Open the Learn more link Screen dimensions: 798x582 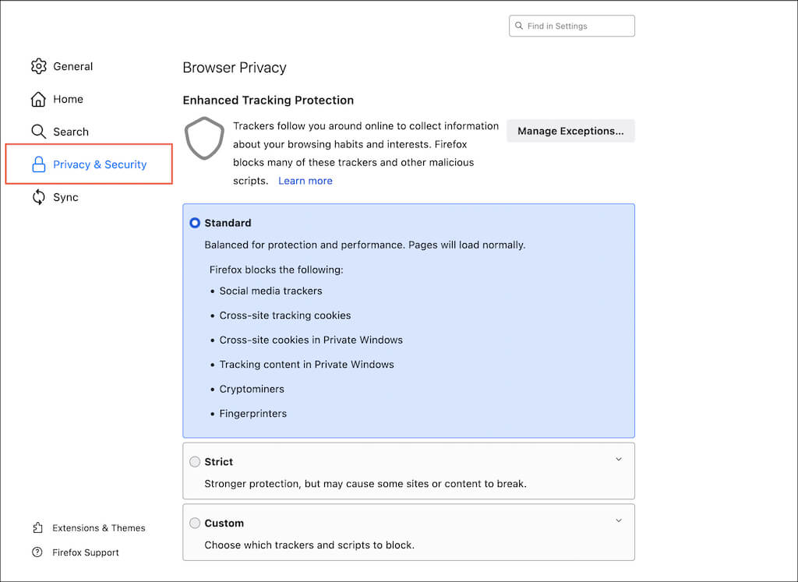[305, 181]
